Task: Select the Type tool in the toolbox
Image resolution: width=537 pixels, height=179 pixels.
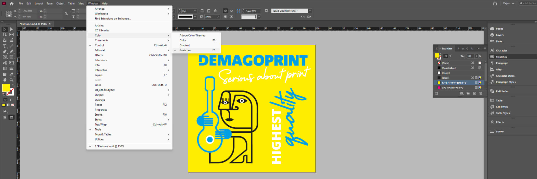Action: point(5,46)
